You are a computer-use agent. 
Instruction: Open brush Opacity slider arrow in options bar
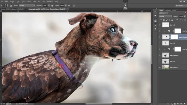coord(49,6)
